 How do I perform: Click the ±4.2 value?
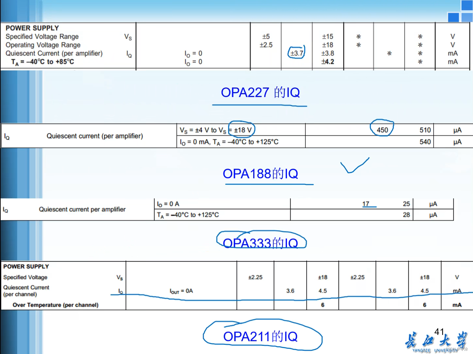pyautogui.click(x=327, y=62)
